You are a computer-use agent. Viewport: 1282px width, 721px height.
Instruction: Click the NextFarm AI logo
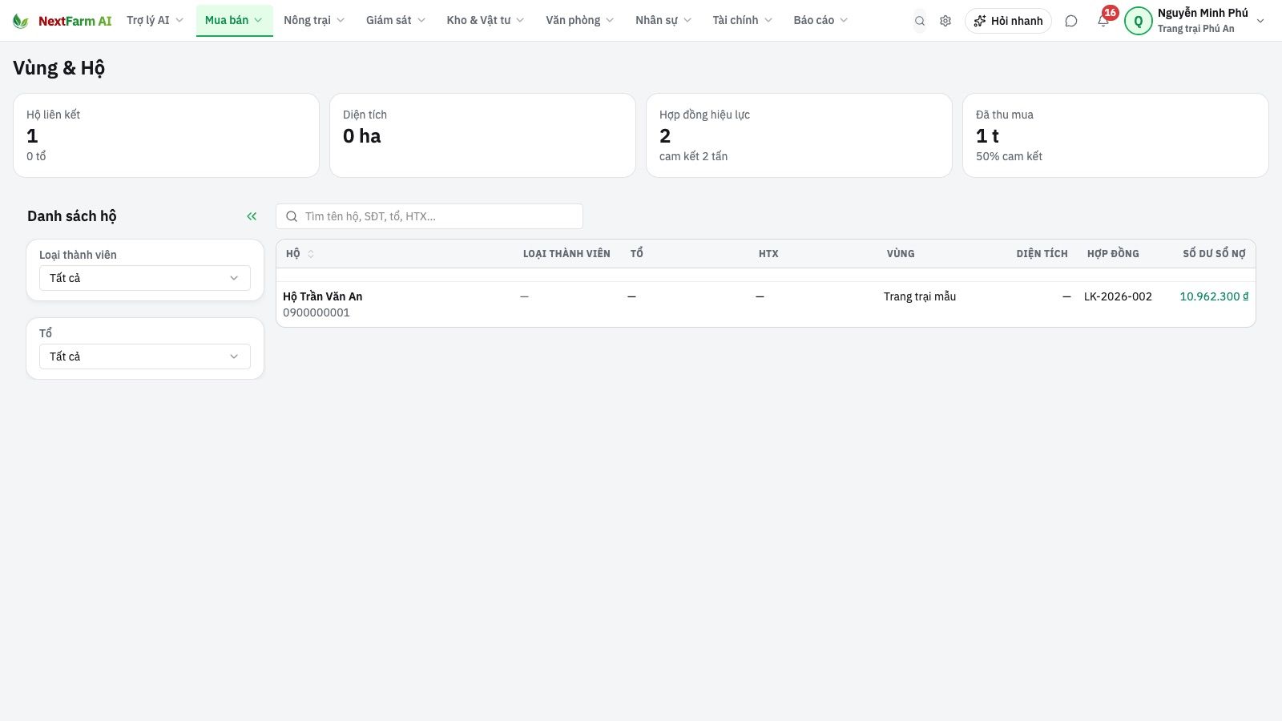pyautogui.click(x=62, y=21)
